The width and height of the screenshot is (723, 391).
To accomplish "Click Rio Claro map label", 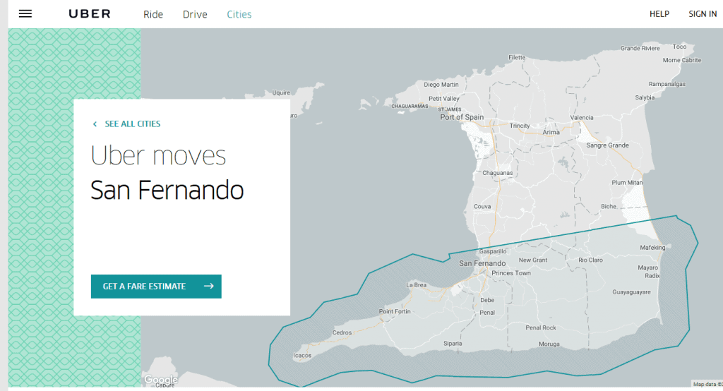I will coord(591,260).
